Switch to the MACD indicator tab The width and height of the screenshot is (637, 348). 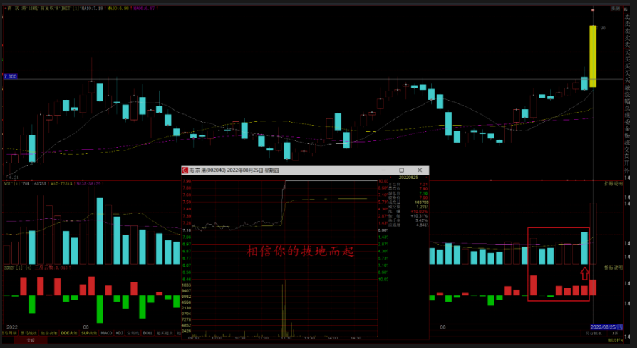pos(106,333)
